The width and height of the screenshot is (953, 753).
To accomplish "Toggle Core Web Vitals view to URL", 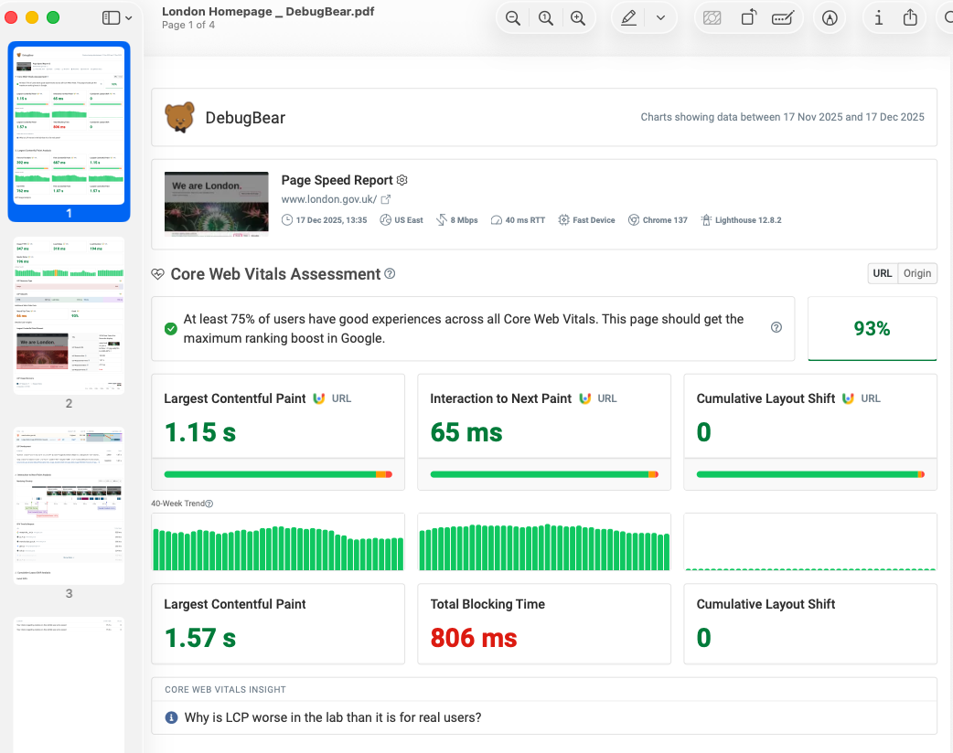I will 883,273.
